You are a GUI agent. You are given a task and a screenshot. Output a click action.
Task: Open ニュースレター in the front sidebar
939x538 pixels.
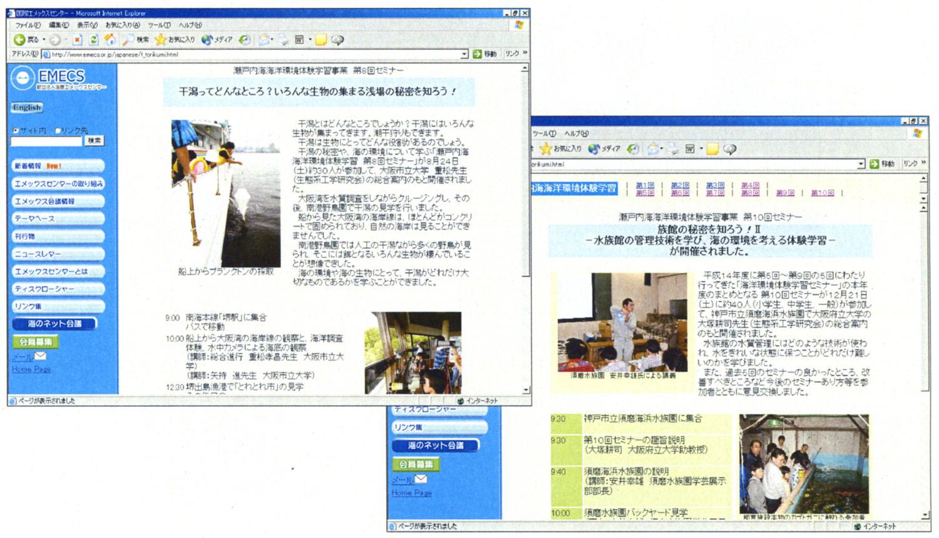[58, 254]
